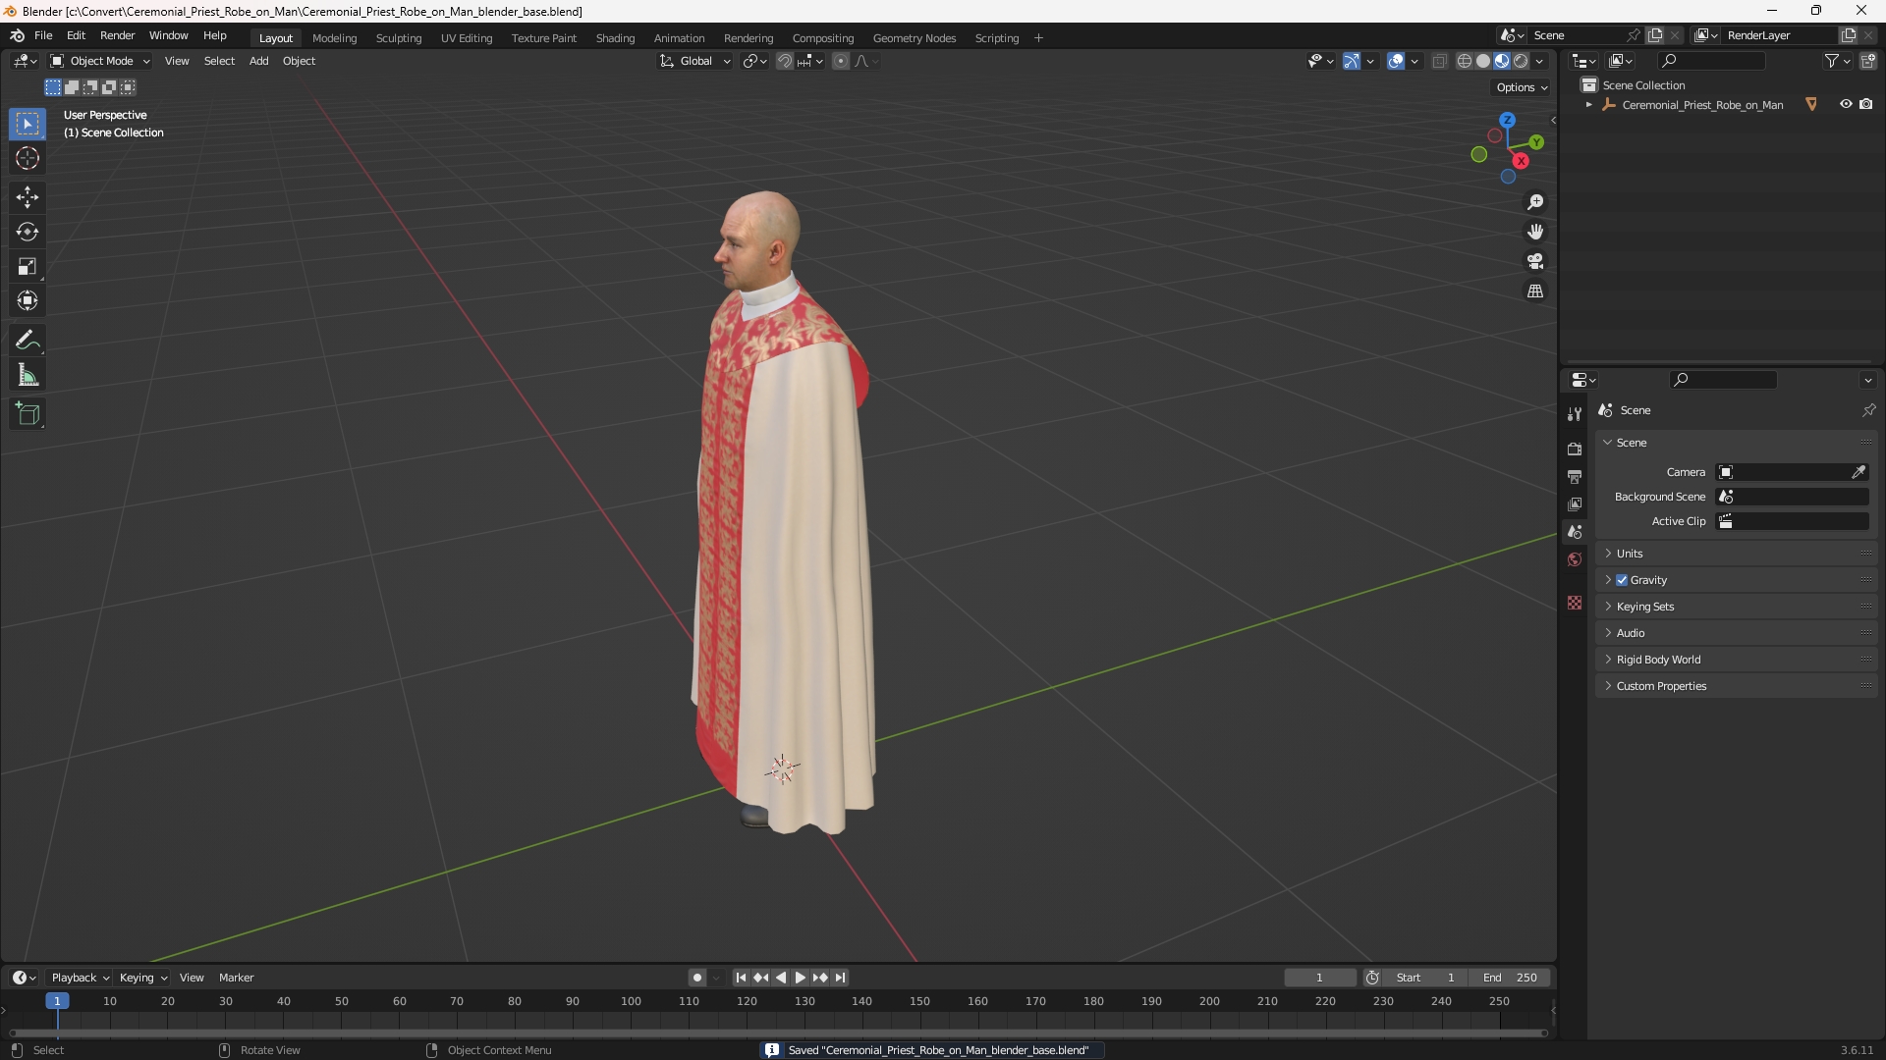Switch perspective/orthographic grid icon
Screen dimensions: 1886x1060
click(x=1535, y=291)
